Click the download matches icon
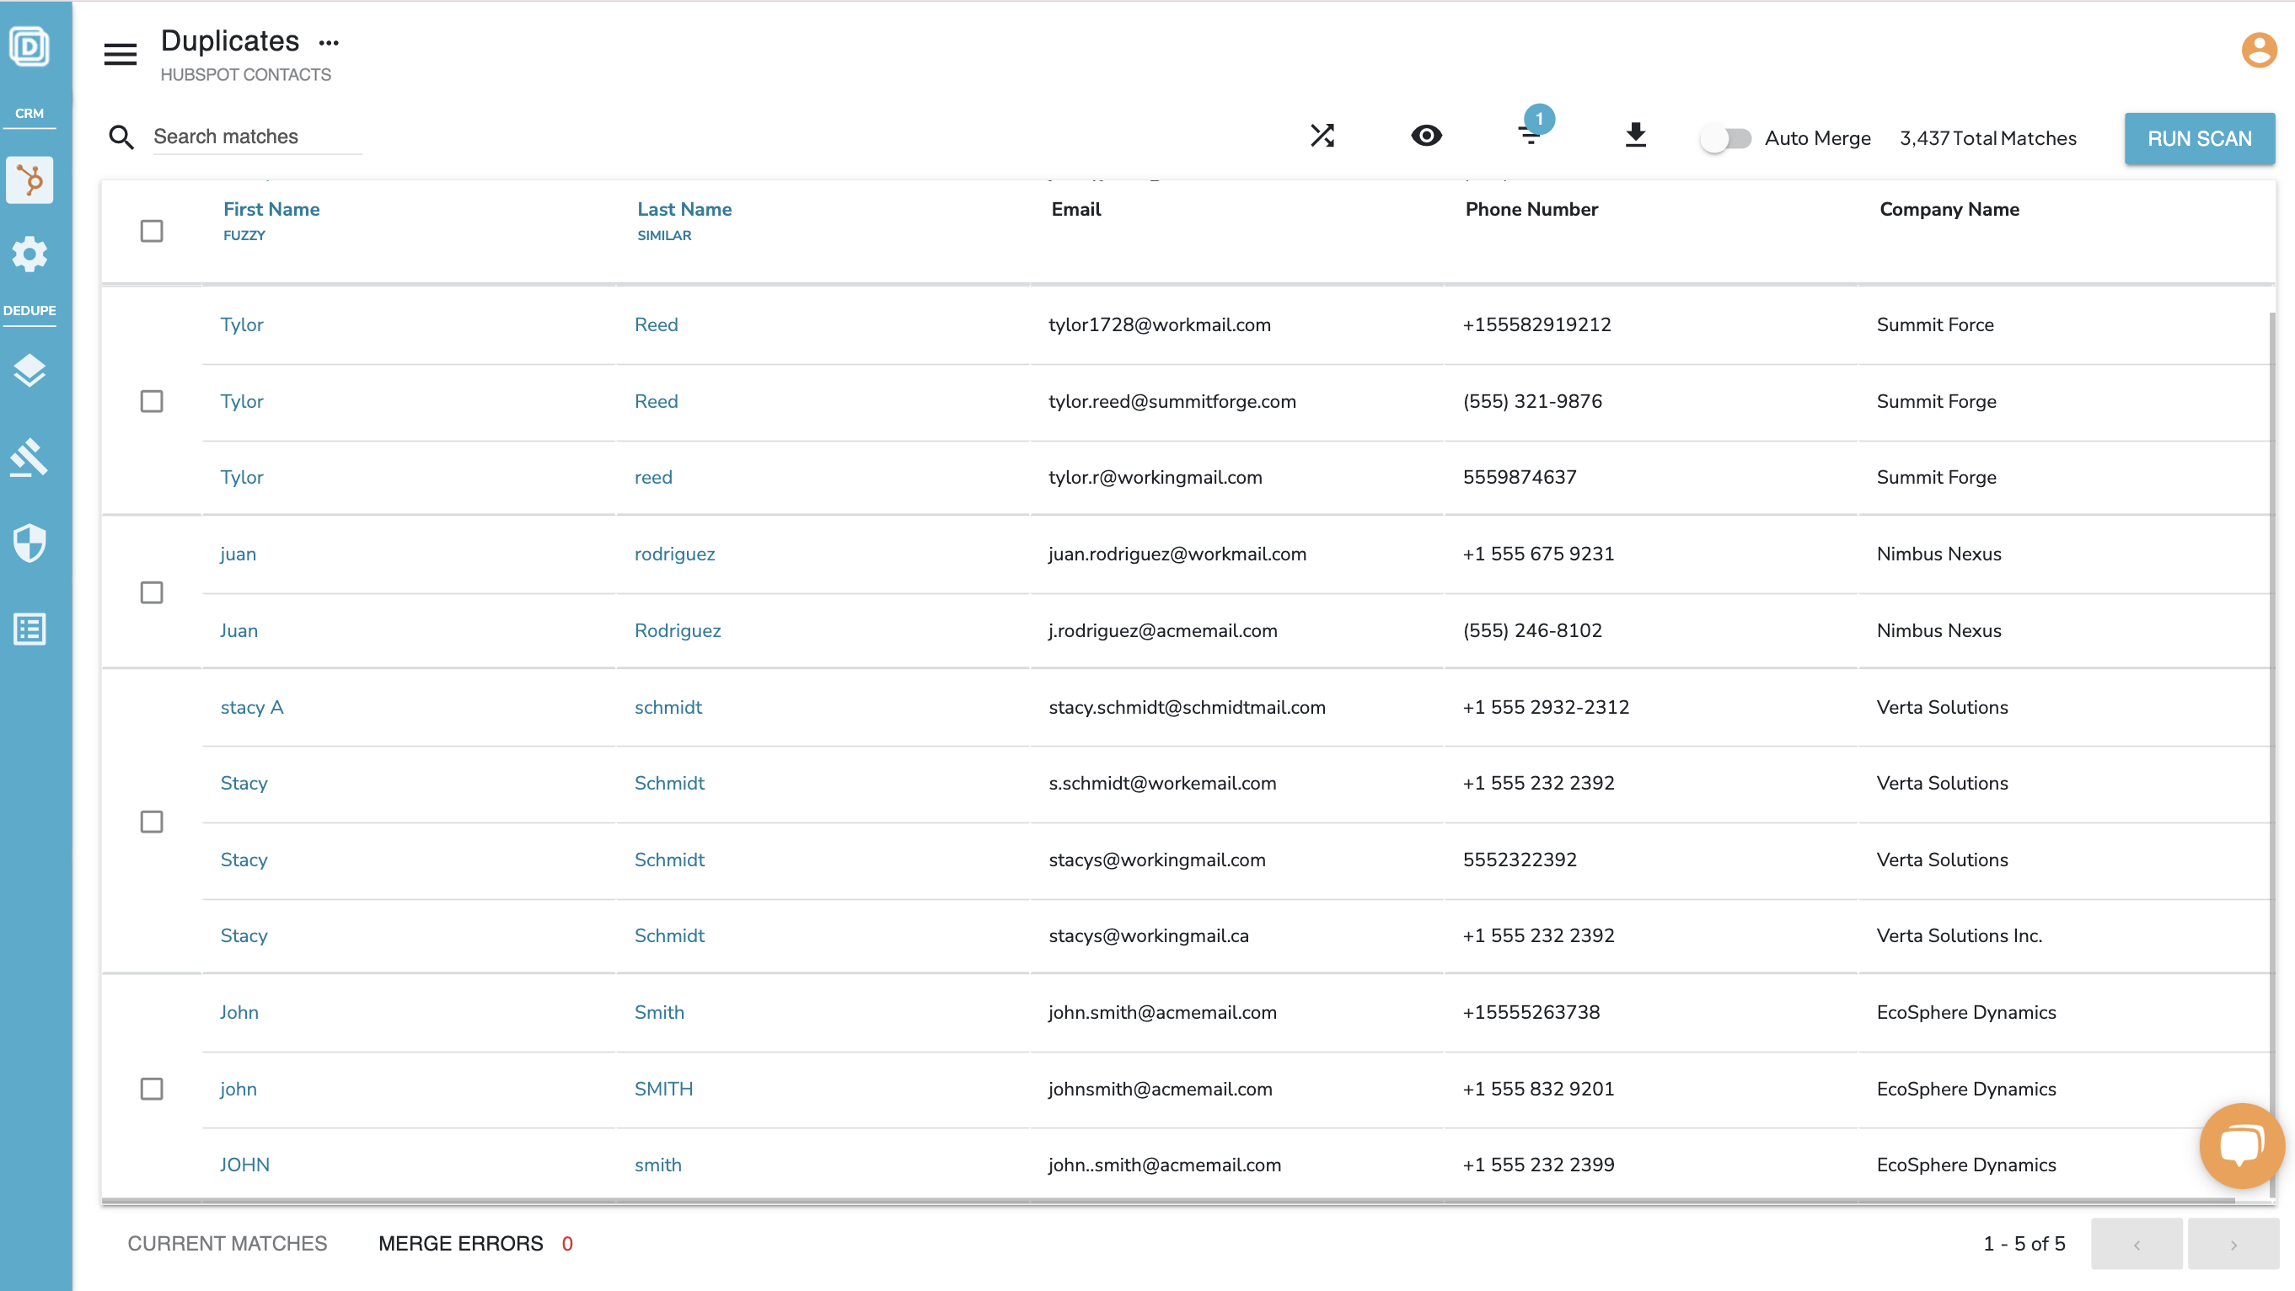The width and height of the screenshot is (2295, 1291). (1635, 137)
